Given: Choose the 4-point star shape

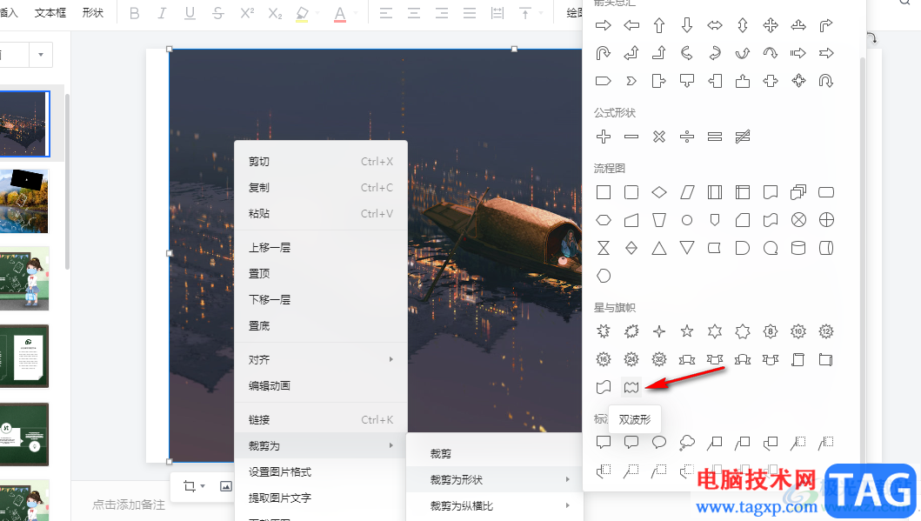Looking at the screenshot, I should [x=659, y=331].
